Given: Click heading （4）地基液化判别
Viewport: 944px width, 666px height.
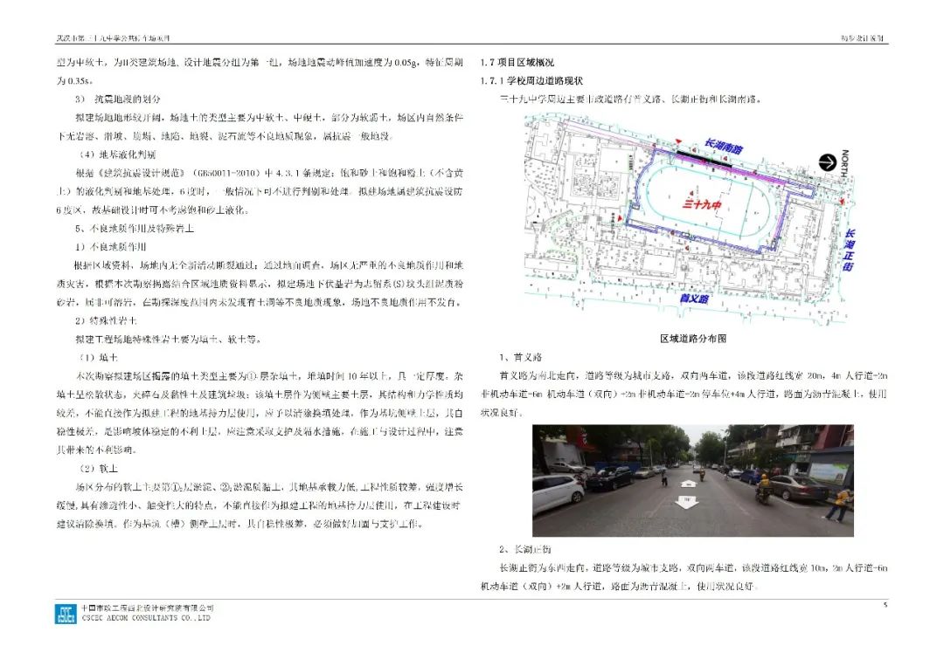Looking at the screenshot, I should coord(117,154).
